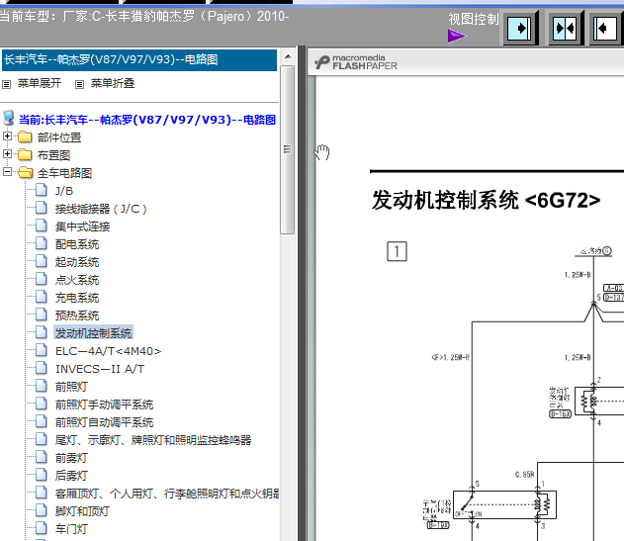Click the page icon next to 配电系统
624x541 pixels.
click(x=41, y=243)
